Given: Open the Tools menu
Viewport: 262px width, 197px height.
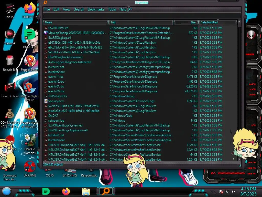Looking at the screenshot, I should click(112, 9).
